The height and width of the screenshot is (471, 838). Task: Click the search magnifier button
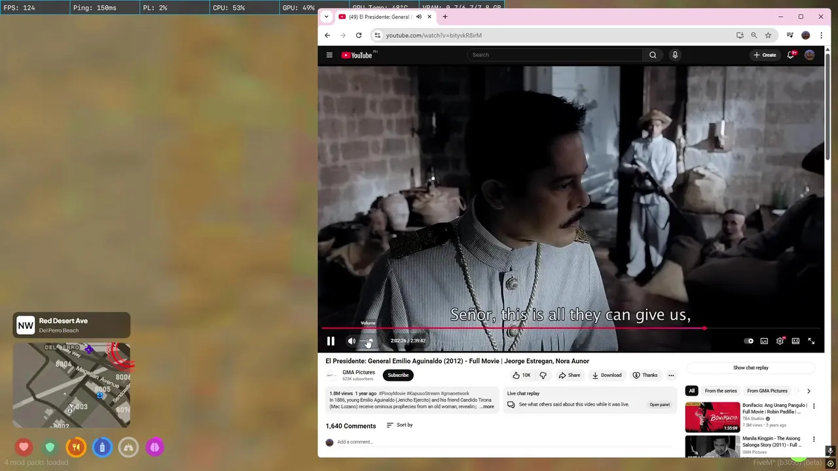653,55
